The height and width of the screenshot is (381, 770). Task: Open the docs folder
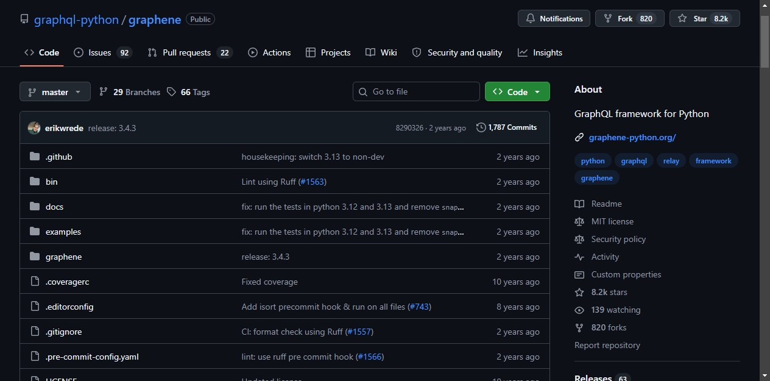pyautogui.click(x=55, y=207)
